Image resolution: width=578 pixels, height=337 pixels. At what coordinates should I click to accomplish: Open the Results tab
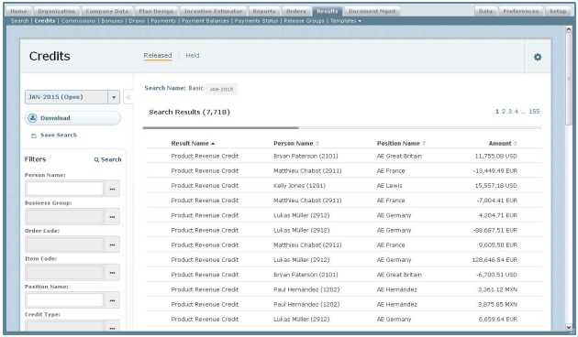click(x=328, y=11)
